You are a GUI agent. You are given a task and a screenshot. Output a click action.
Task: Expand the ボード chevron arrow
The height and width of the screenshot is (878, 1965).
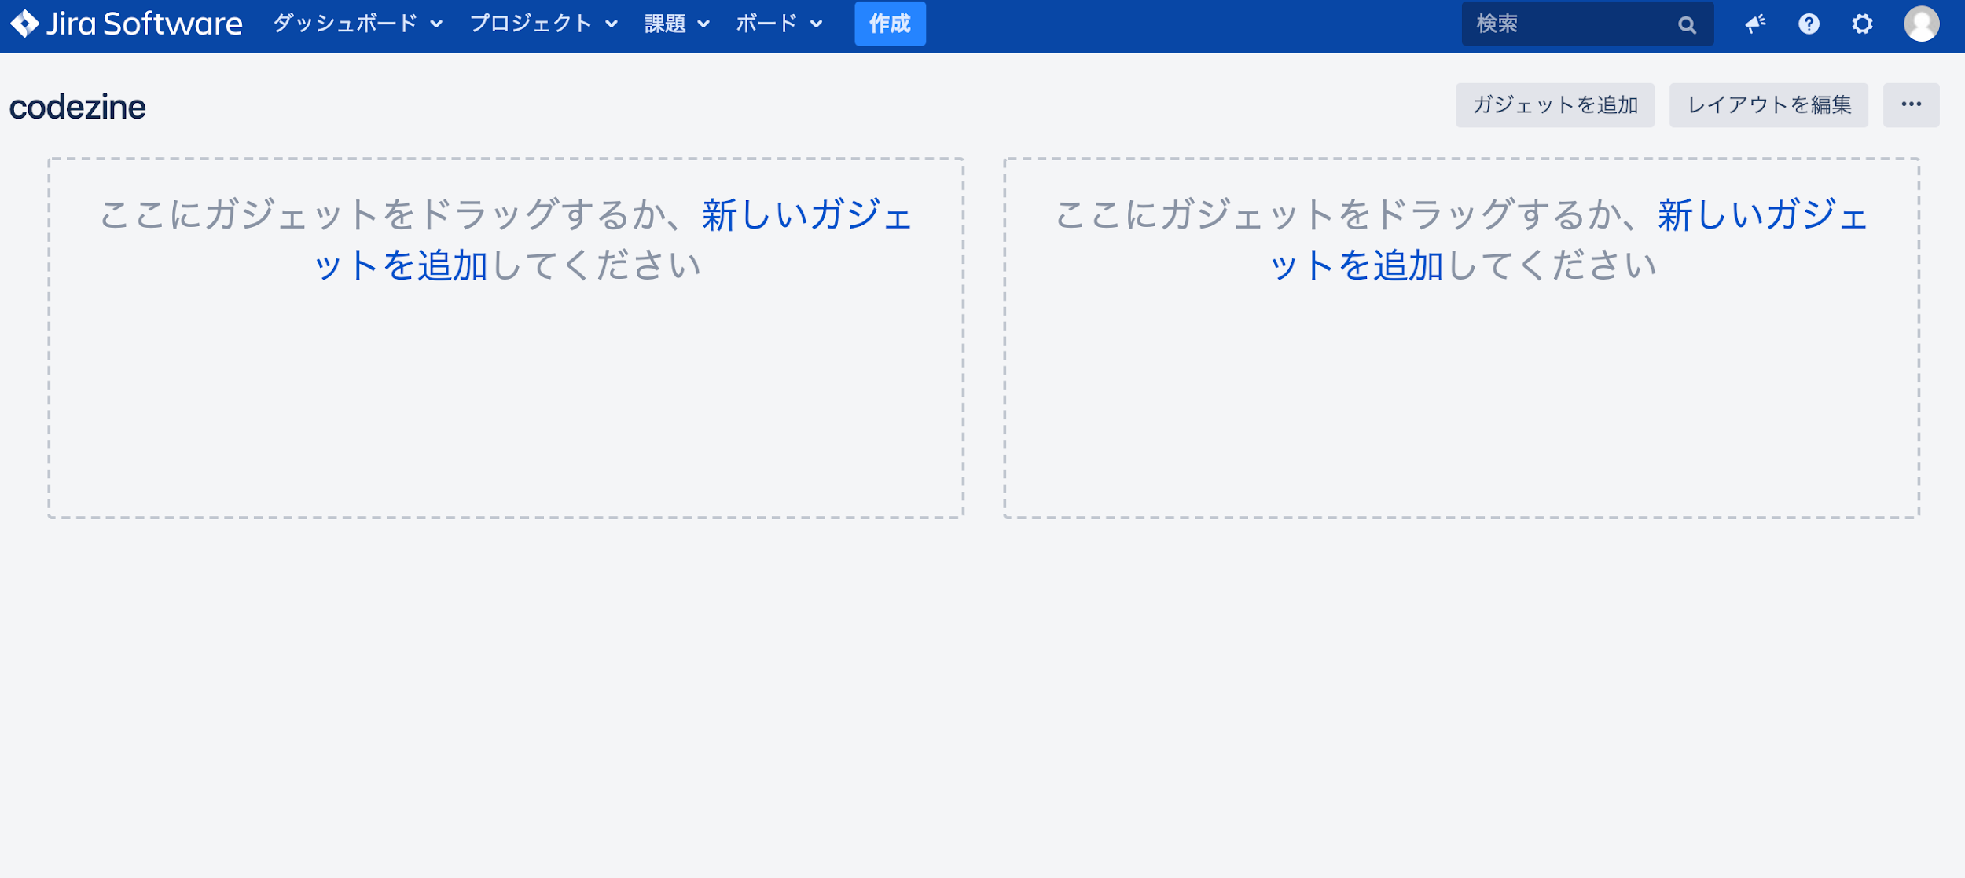click(x=817, y=24)
